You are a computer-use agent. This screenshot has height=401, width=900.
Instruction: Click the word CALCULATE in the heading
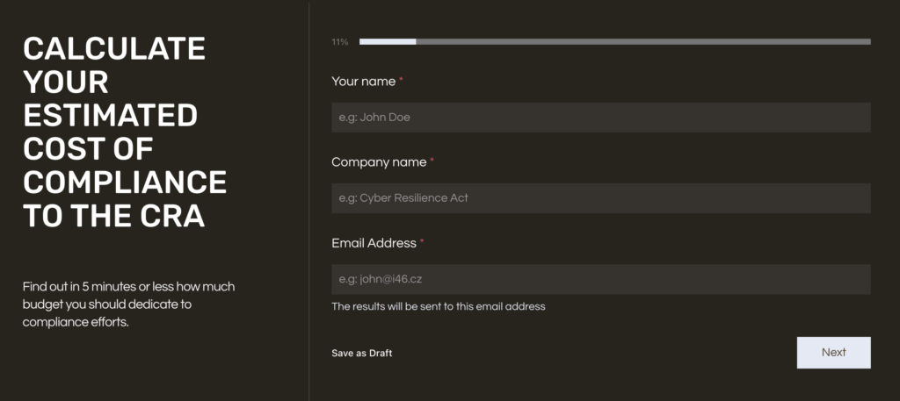coord(114,48)
